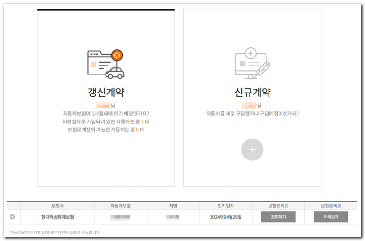Click the 차명 column header

[173, 206]
